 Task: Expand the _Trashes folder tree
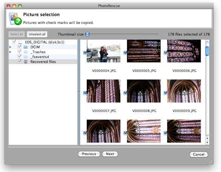point(10,52)
